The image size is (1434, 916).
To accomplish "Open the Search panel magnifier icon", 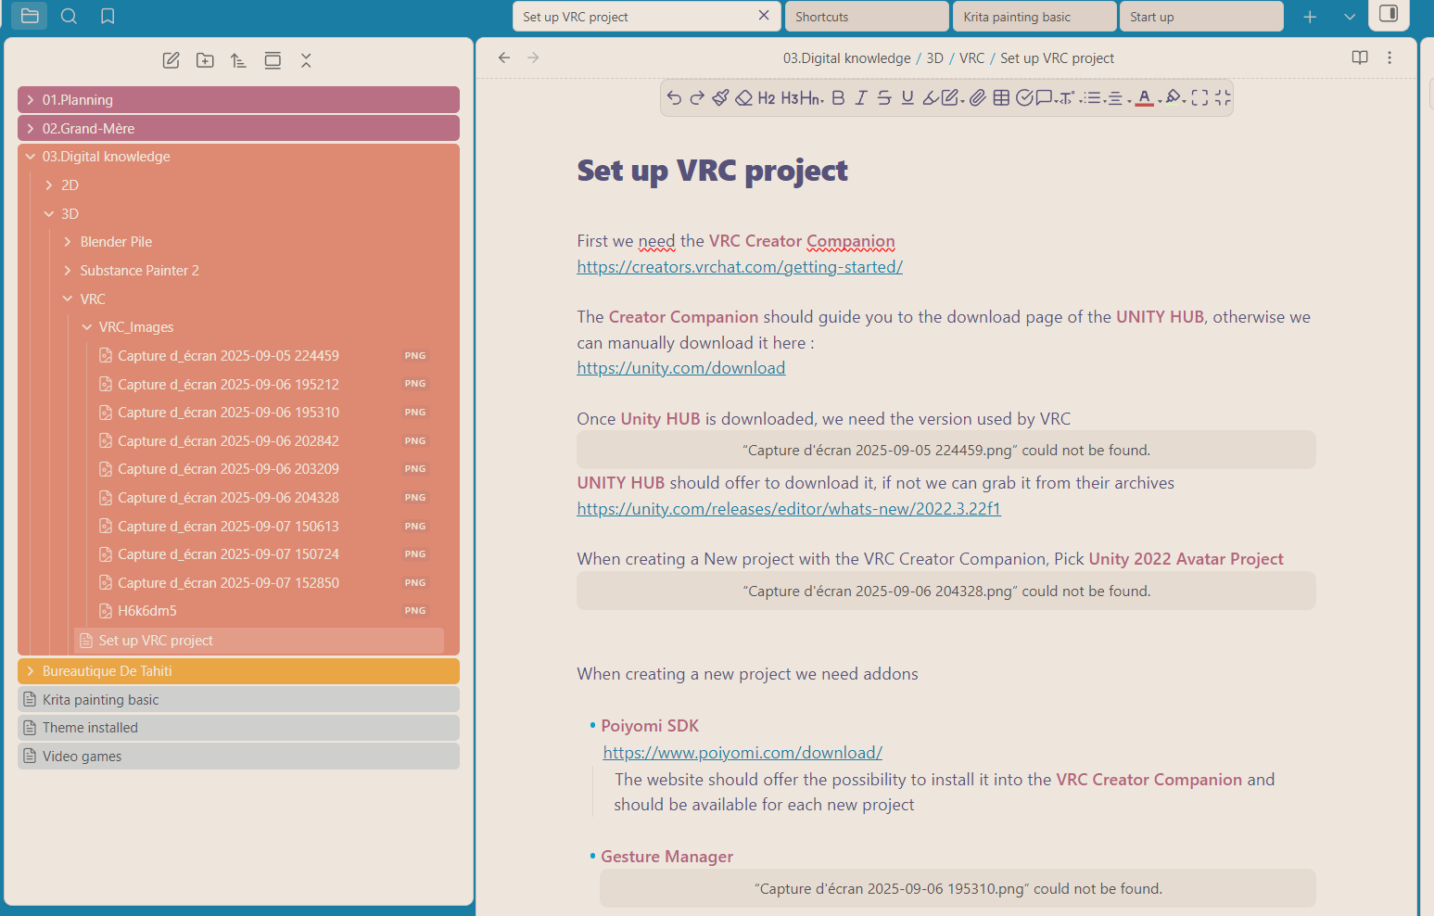I will 69,16.
